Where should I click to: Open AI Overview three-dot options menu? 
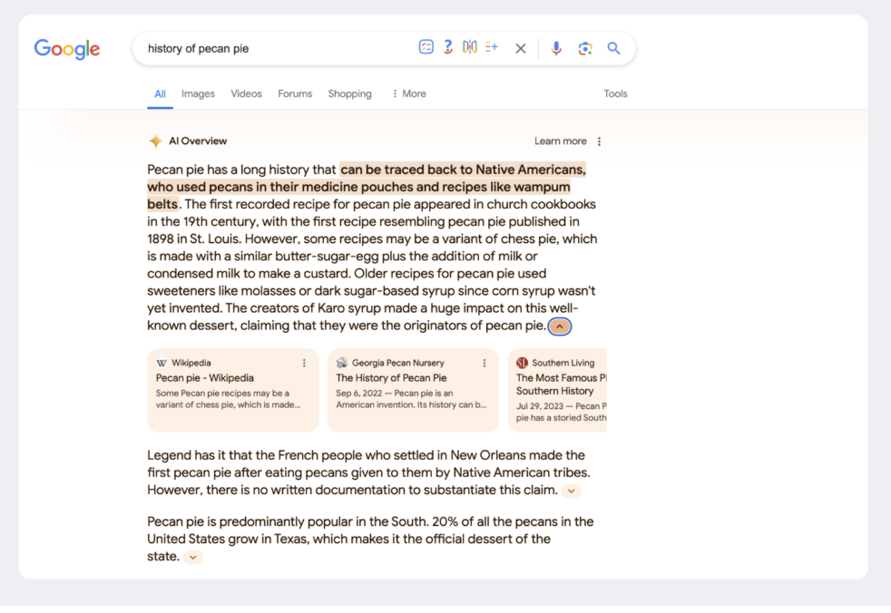[x=599, y=141]
